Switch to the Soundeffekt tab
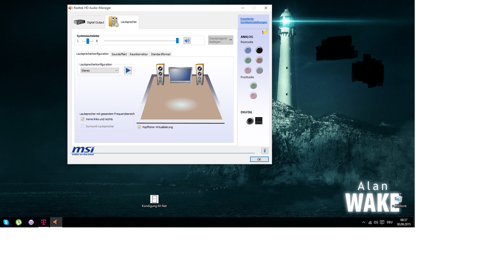The image size is (490, 275). coord(119,54)
